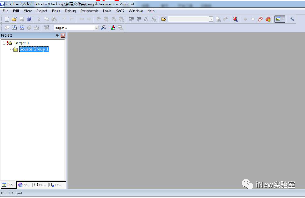Image resolution: width=305 pixels, height=198 pixels.
Task: Click the Download to flash icon
Action: coord(46,28)
